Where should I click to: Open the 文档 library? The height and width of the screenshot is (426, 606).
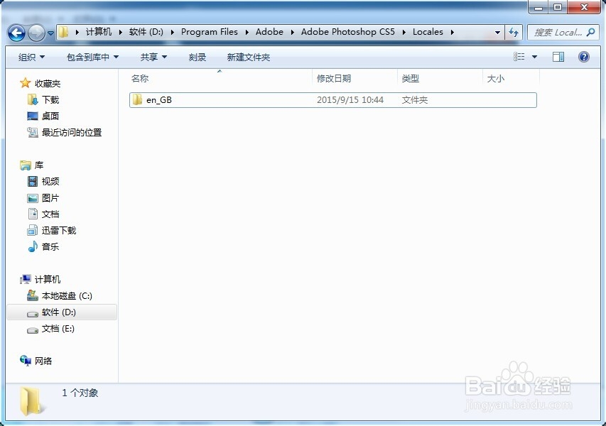tap(50, 214)
